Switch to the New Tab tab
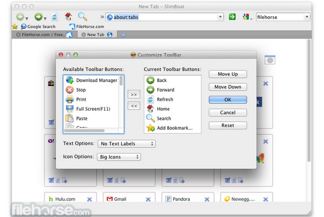 tap(97, 35)
